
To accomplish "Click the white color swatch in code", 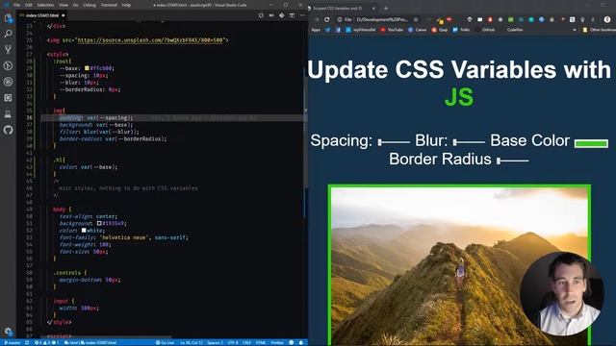I will [x=84, y=231].
